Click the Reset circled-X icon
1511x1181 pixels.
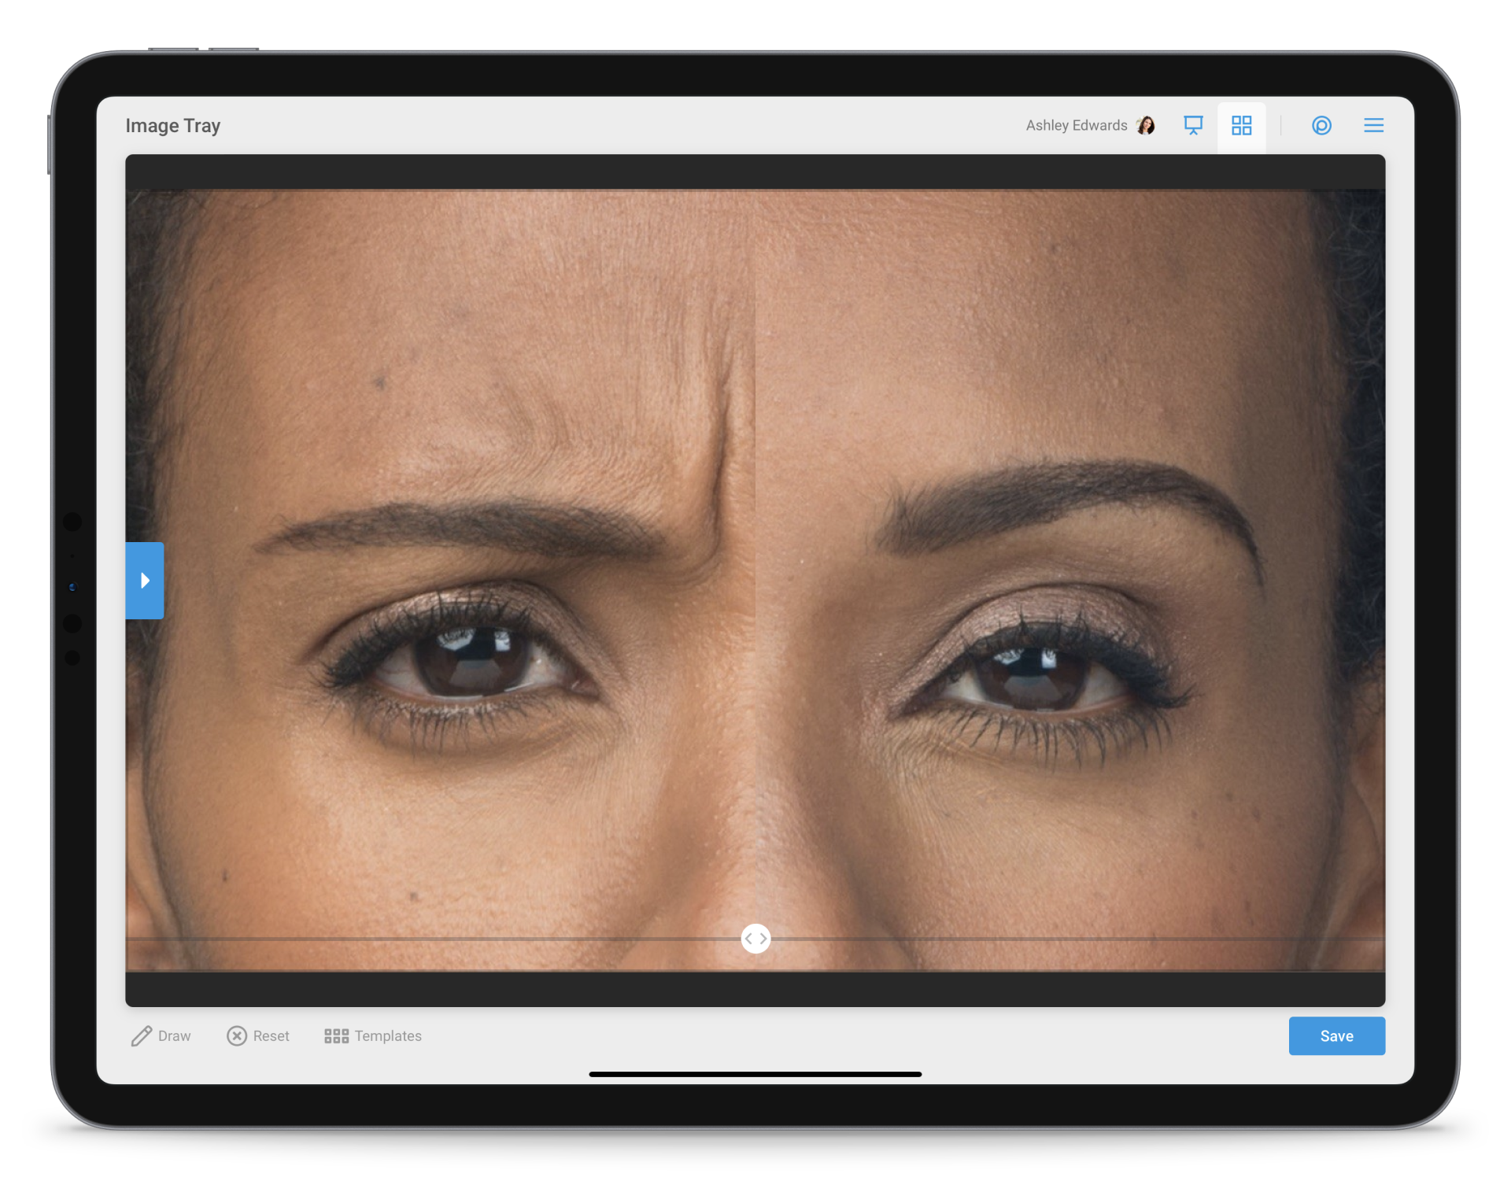click(x=237, y=1036)
